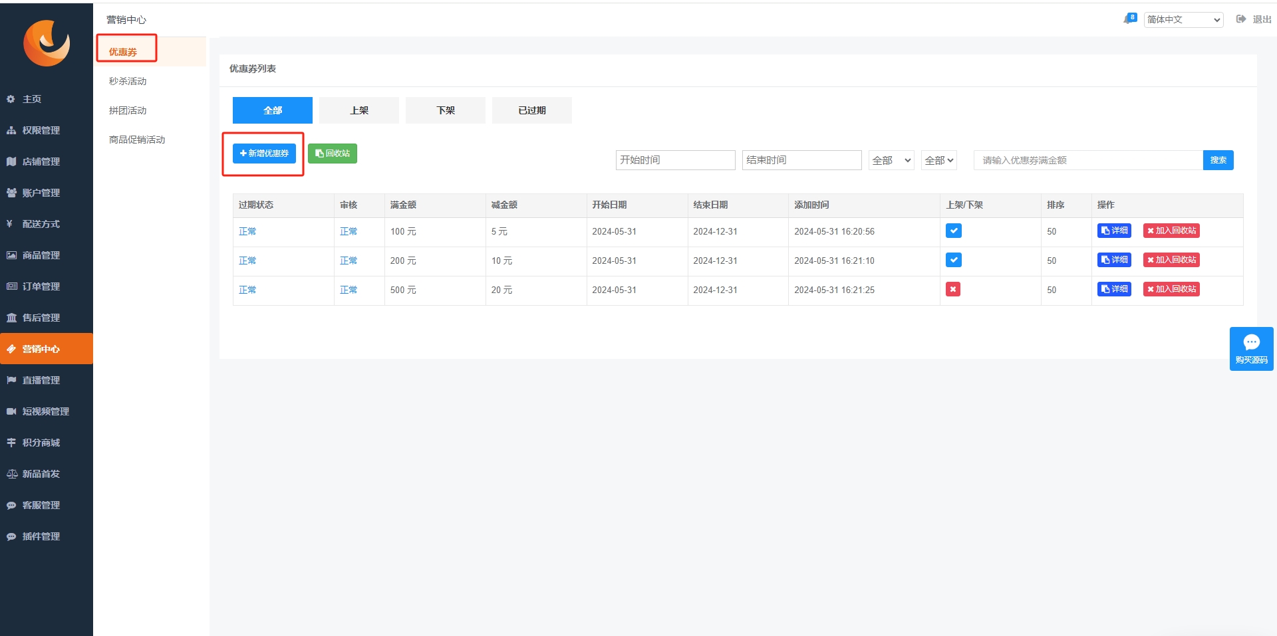Open 商品促销活动 in the submenu
This screenshot has width=1277, height=636.
[137, 140]
